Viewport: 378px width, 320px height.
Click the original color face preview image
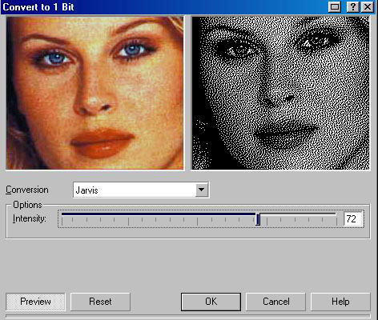[x=94, y=93]
